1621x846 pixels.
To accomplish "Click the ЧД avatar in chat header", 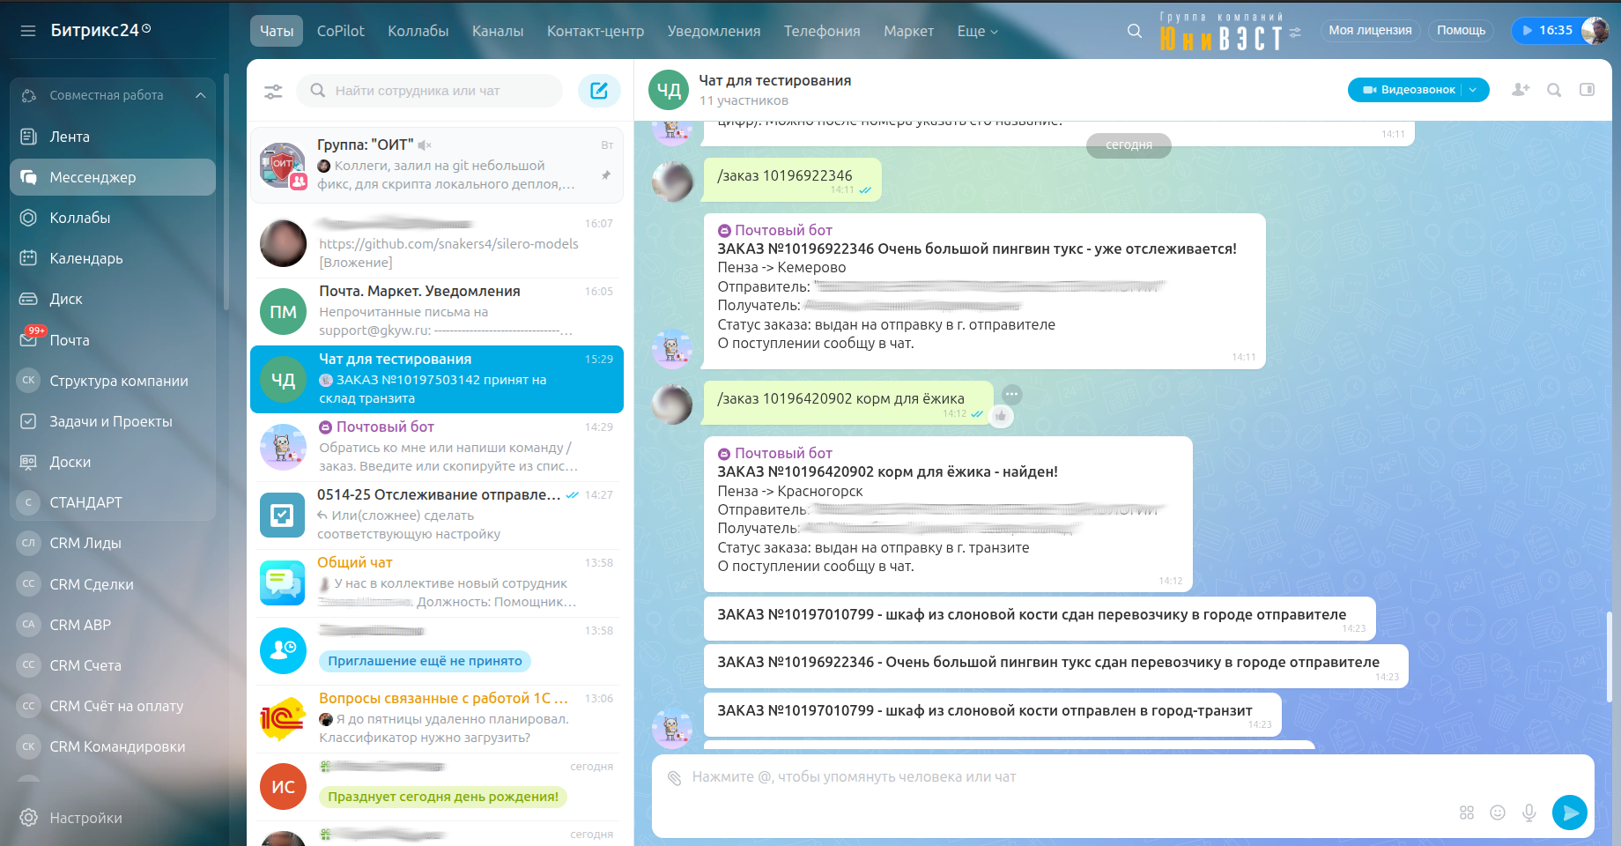I will click(670, 90).
